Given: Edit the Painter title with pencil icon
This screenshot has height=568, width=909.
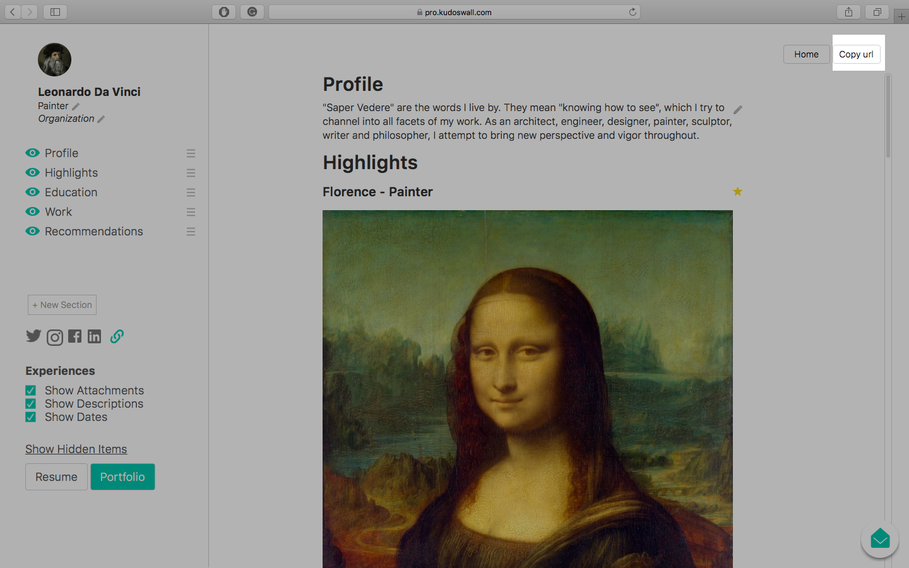Looking at the screenshot, I should [x=76, y=107].
